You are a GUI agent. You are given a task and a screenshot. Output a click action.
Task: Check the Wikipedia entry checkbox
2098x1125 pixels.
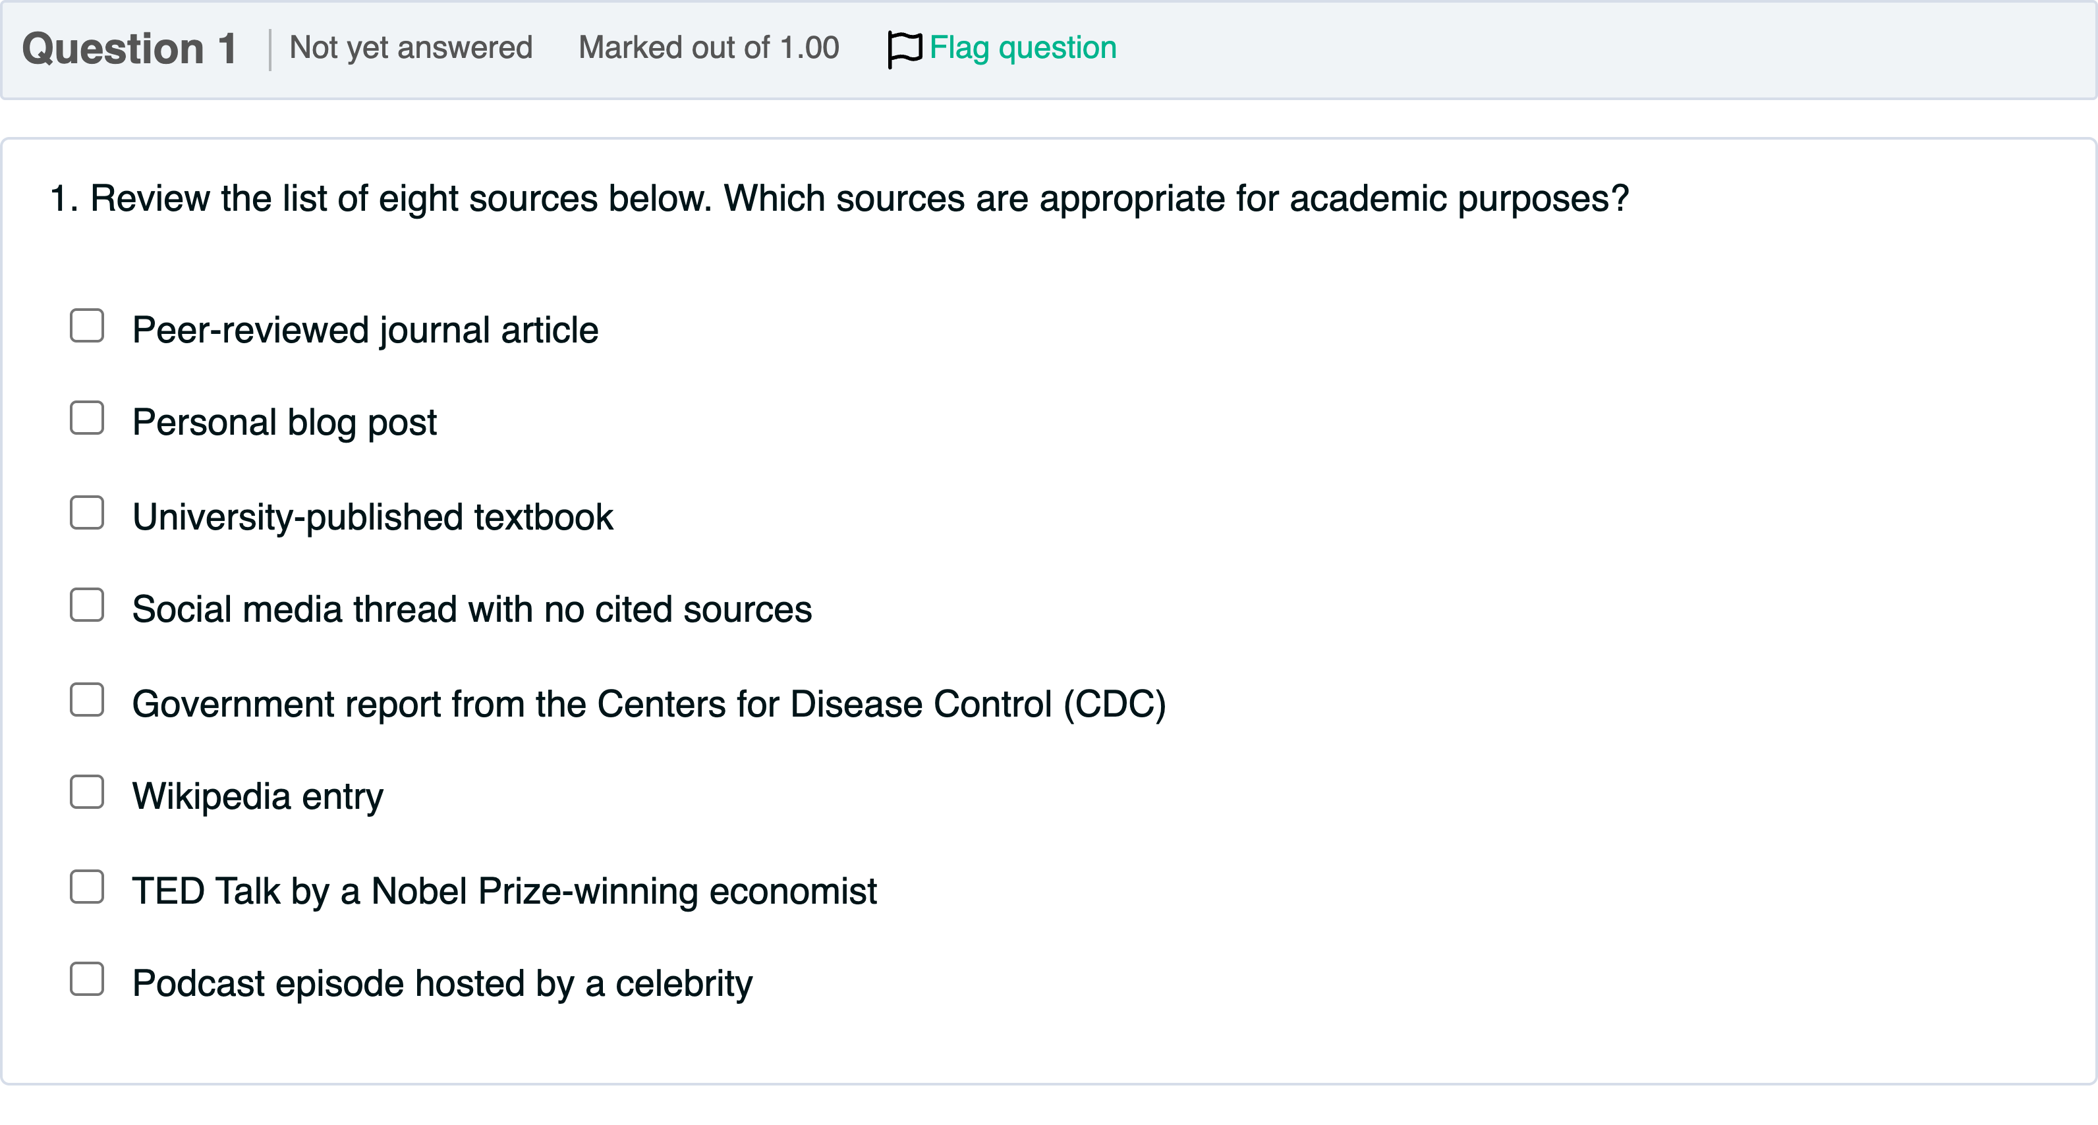(x=87, y=792)
